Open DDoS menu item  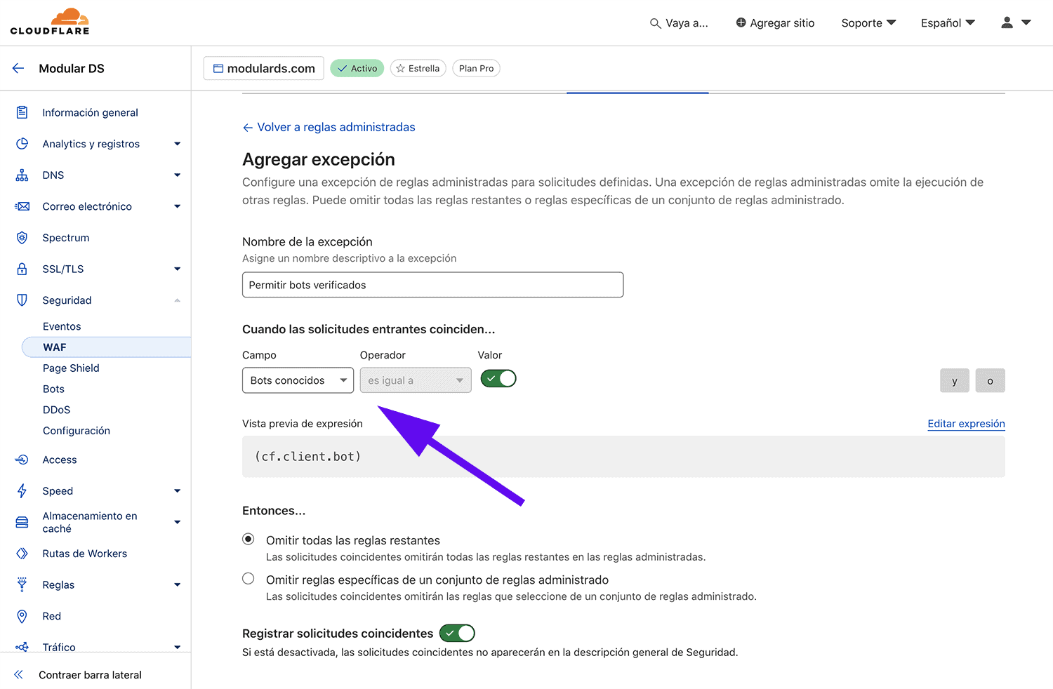pos(56,410)
